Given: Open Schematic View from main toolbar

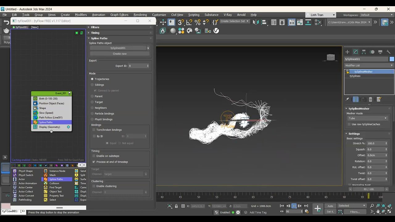Looking at the screenshot, I should coord(308,22).
